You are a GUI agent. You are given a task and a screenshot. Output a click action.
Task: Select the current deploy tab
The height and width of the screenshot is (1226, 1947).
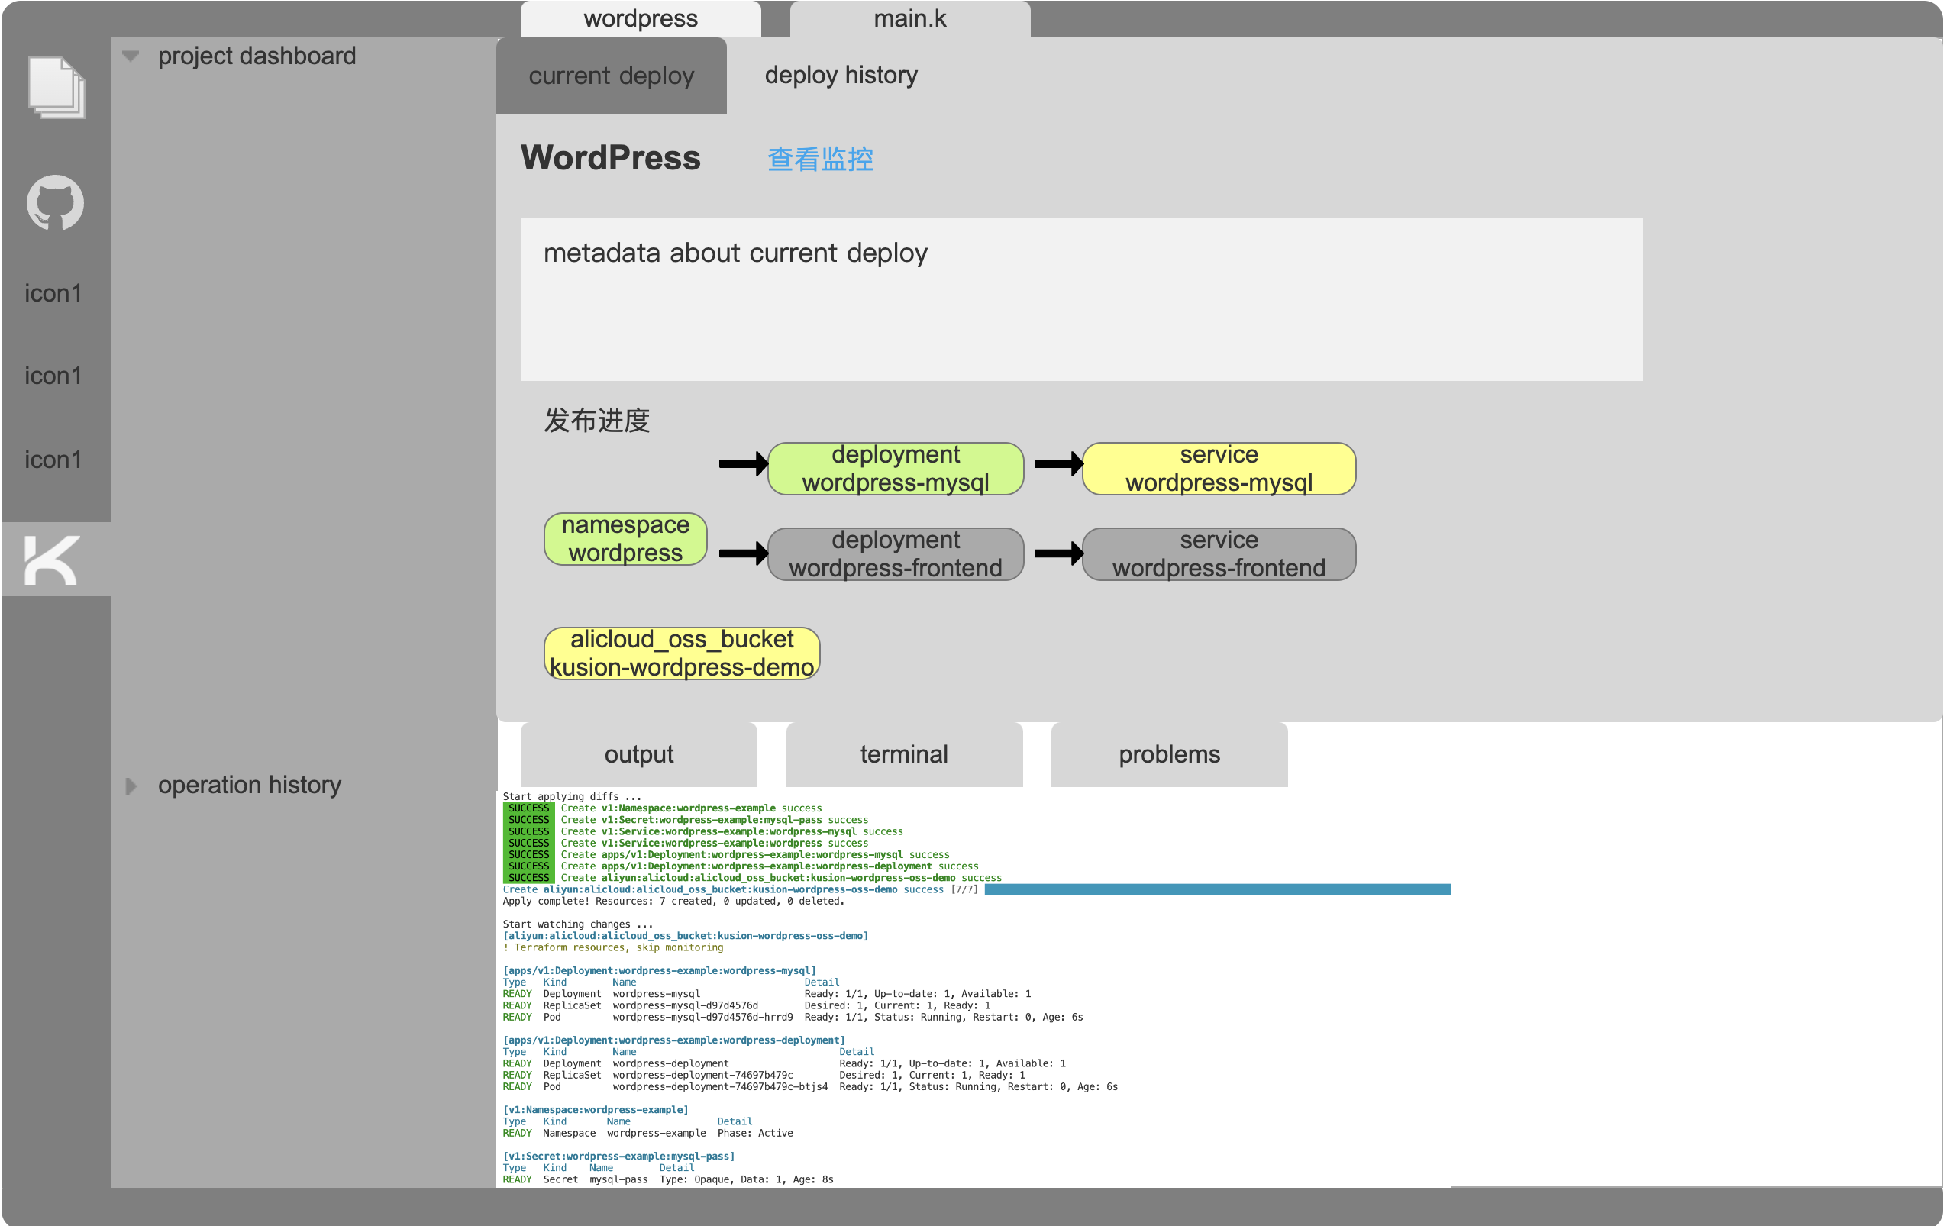tap(612, 75)
